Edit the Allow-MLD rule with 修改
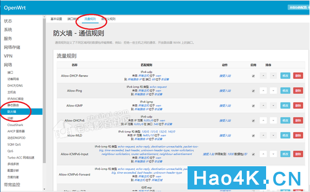 pos(285,135)
